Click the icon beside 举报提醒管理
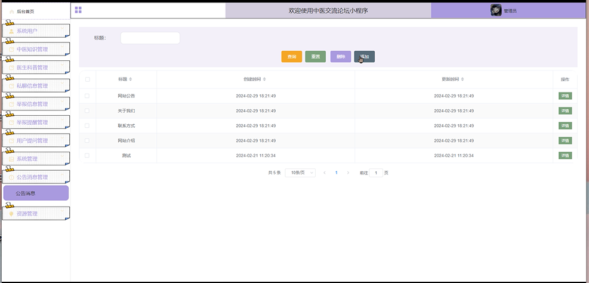The width and height of the screenshot is (589, 283). pyautogui.click(x=11, y=122)
